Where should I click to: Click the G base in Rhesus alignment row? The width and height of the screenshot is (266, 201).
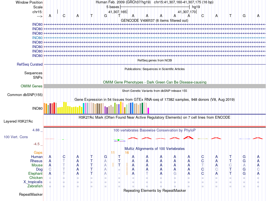click(244, 161)
